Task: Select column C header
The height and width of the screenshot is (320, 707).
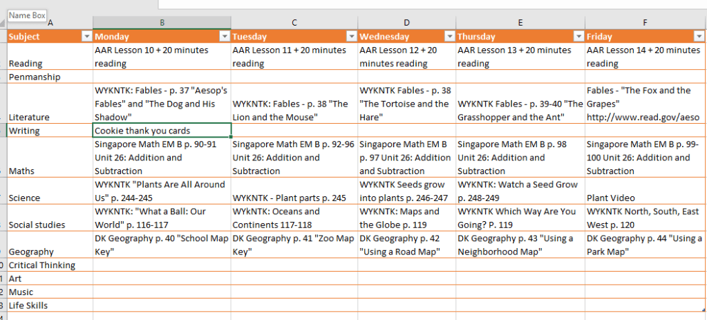Action: [294, 23]
